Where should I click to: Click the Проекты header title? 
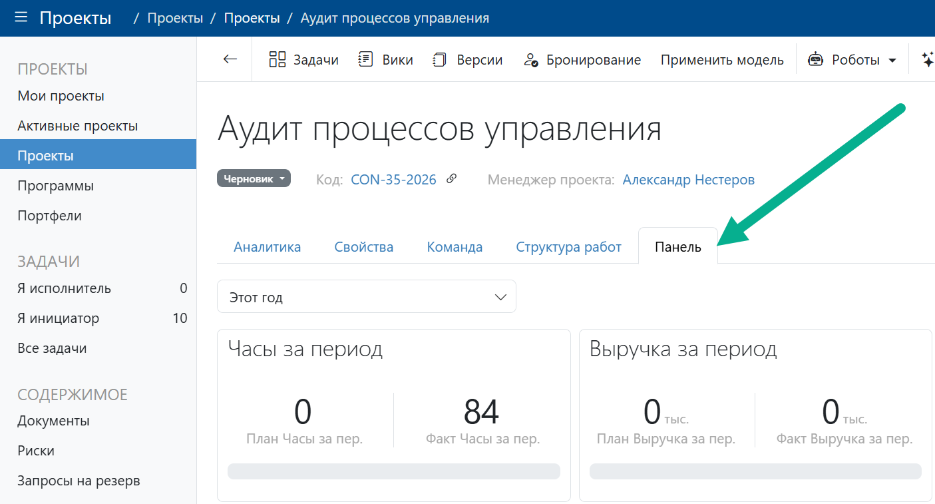[x=75, y=18]
